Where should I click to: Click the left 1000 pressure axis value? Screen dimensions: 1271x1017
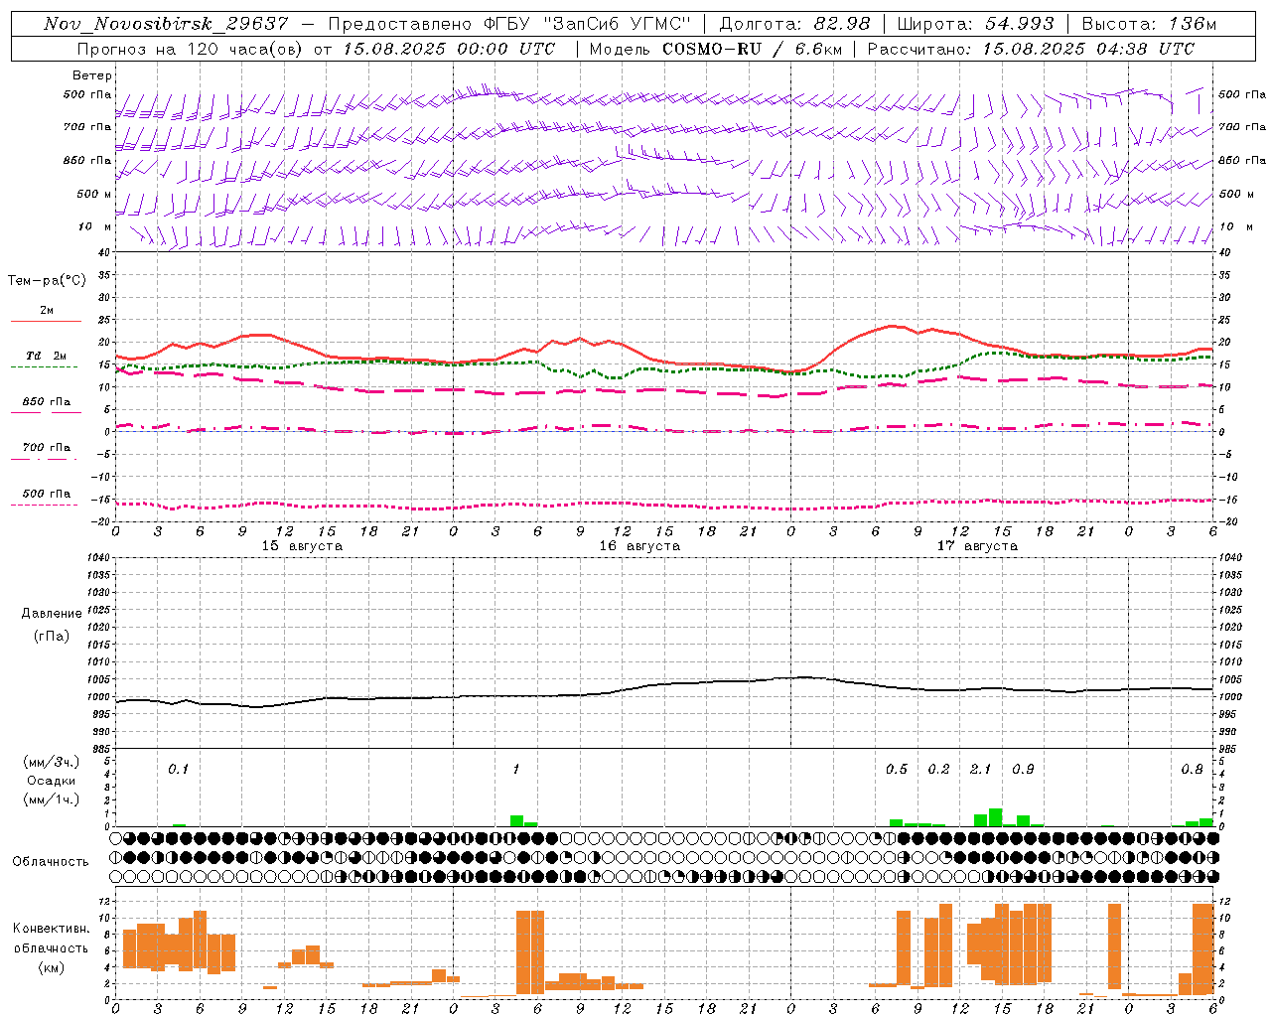click(99, 697)
